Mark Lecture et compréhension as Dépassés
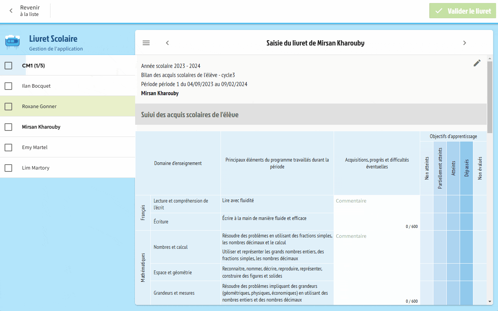Screen dimensions: 498x311 point(466,204)
